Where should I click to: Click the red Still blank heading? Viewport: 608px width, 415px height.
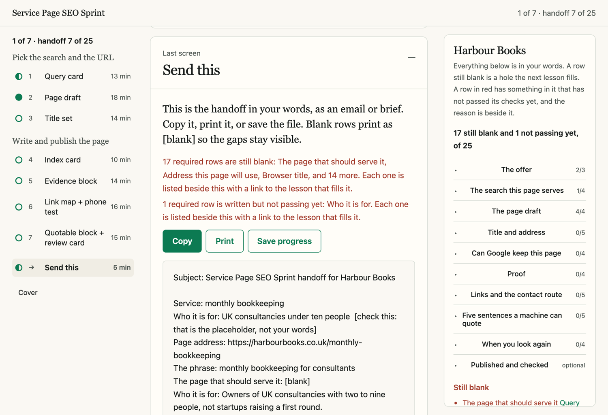click(471, 387)
